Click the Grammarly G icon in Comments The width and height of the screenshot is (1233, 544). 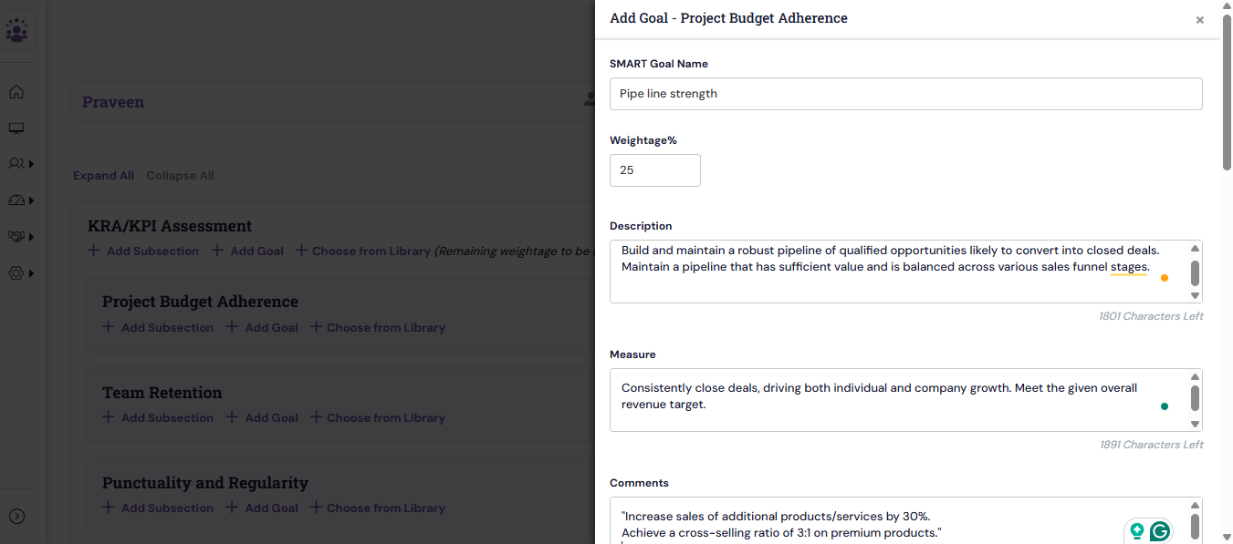click(x=1160, y=531)
